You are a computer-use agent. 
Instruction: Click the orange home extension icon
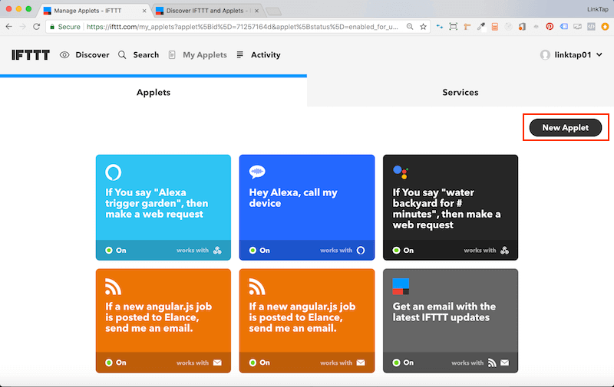[605, 27]
